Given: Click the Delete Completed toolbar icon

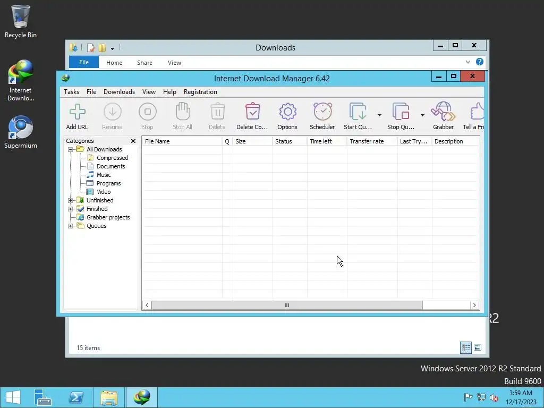Looking at the screenshot, I should [x=252, y=112].
